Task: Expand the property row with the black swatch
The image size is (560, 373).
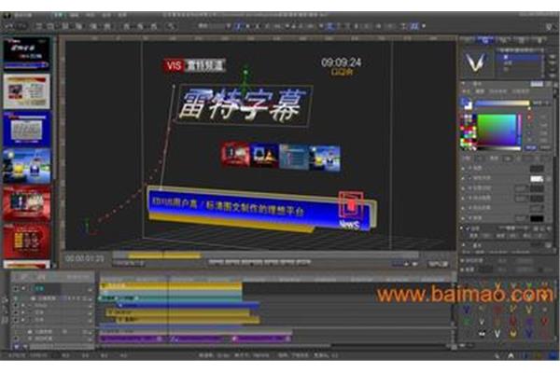Action: pos(464,217)
